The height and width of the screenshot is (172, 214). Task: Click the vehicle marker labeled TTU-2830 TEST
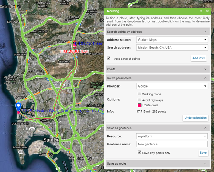pyautogui.click(x=74, y=45)
